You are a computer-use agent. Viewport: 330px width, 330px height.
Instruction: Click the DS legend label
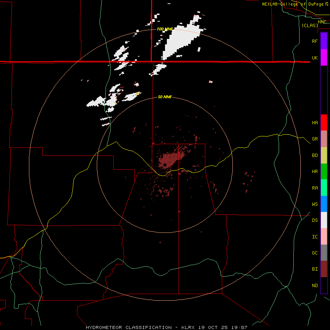[315, 220]
